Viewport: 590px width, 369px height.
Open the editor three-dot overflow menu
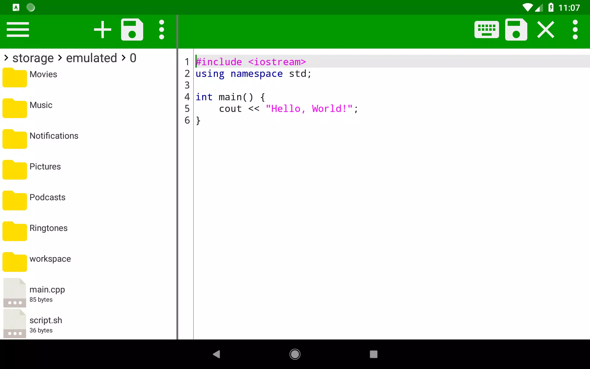[x=575, y=30]
